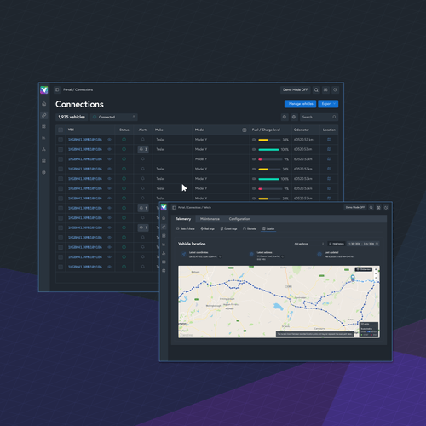This screenshot has height=426, width=426.
Task: Collapse the sidebar via the panel icon beside Portal / Connections
Action: (x=57, y=89)
